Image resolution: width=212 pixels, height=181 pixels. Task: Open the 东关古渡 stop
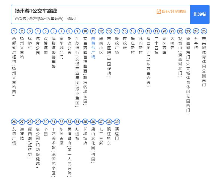pos(61,136)
